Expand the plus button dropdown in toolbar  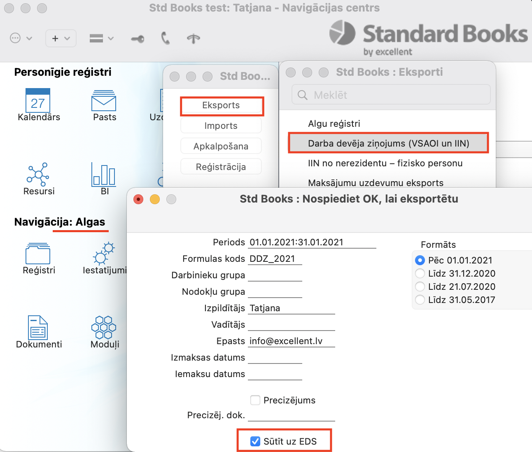point(61,38)
